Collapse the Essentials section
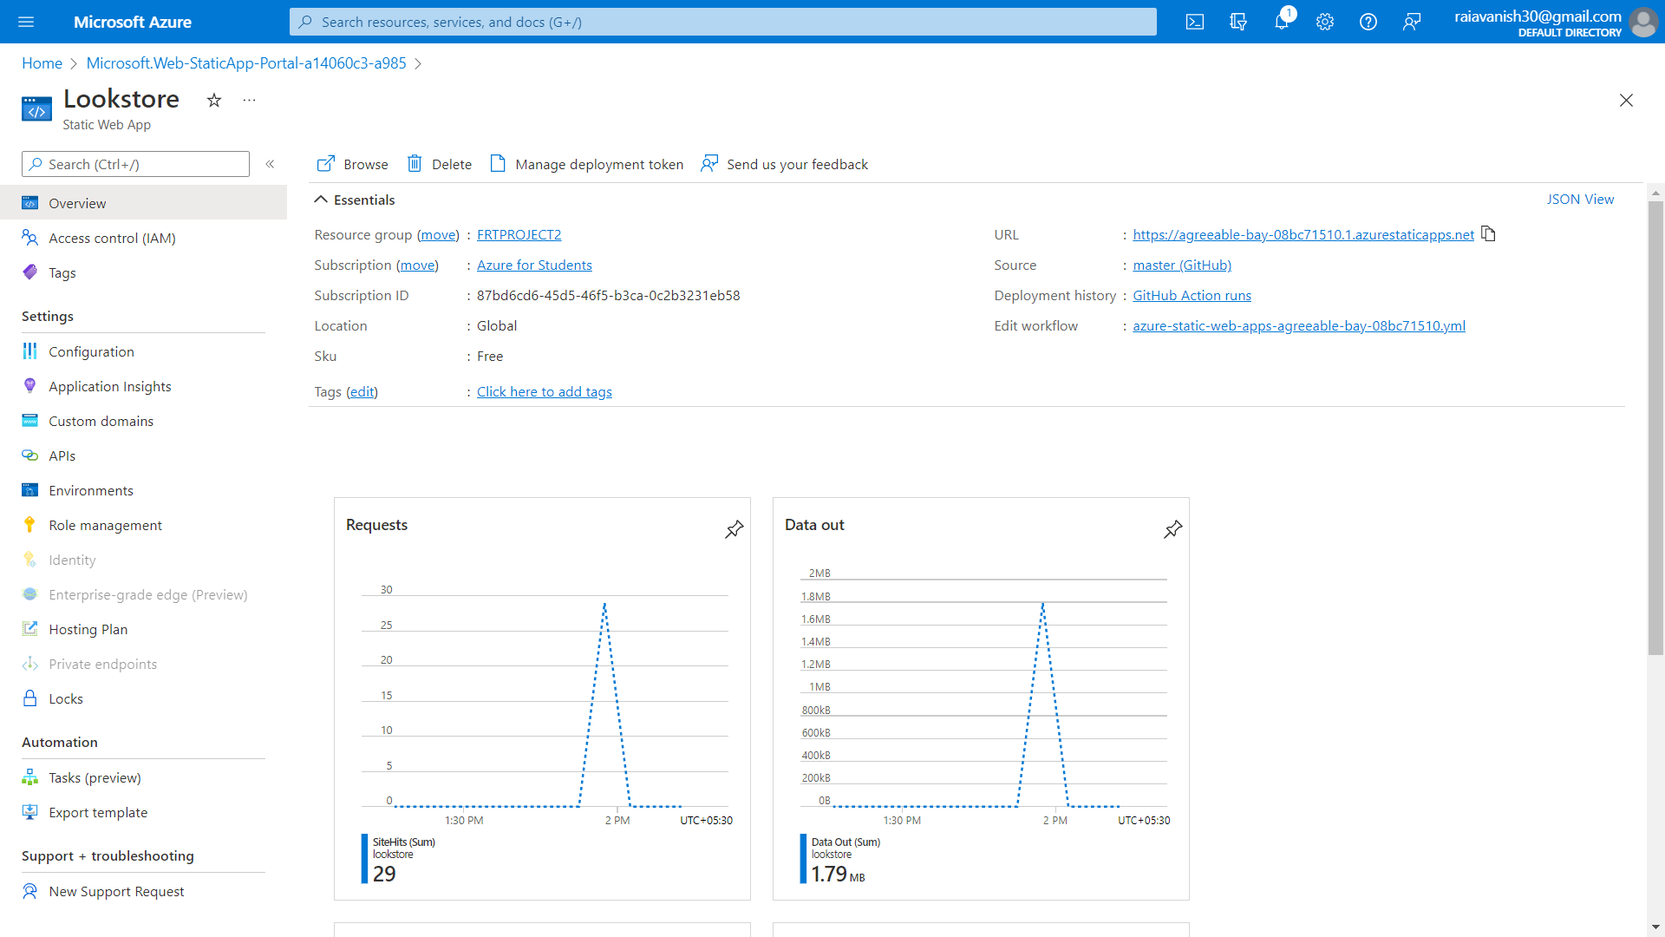The image size is (1665, 937). click(x=321, y=200)
